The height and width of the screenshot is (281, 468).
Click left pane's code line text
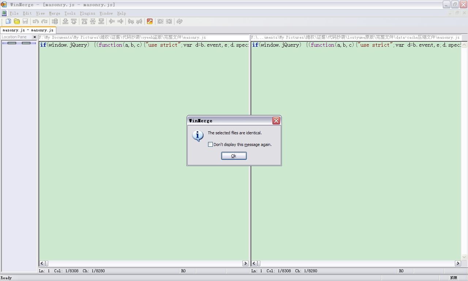144,45
